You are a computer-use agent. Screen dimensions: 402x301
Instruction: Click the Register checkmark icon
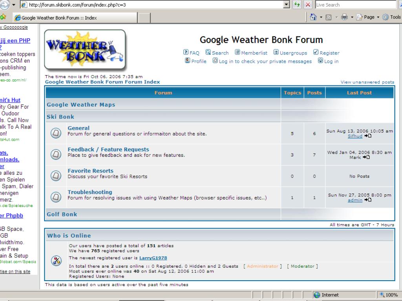316,52
